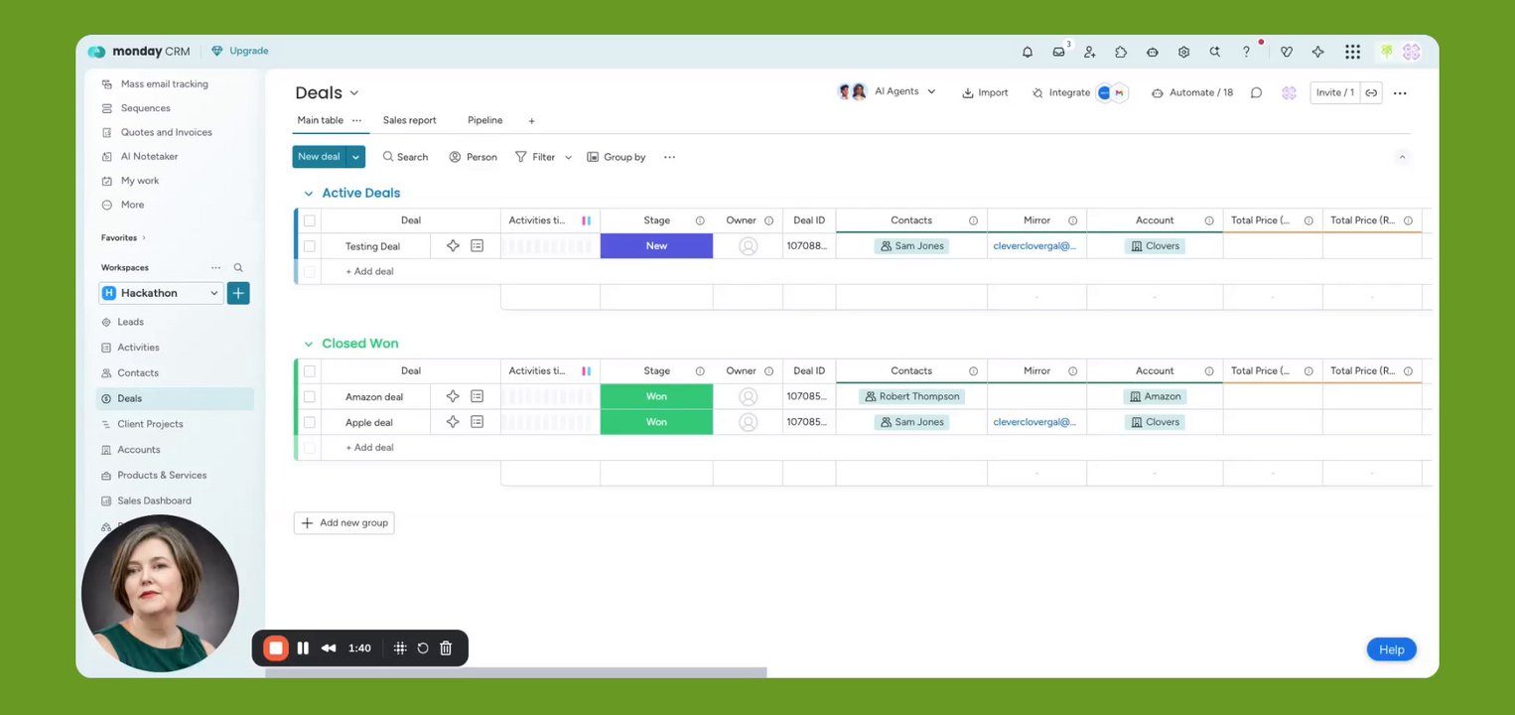Add a new board view tab

531,121
